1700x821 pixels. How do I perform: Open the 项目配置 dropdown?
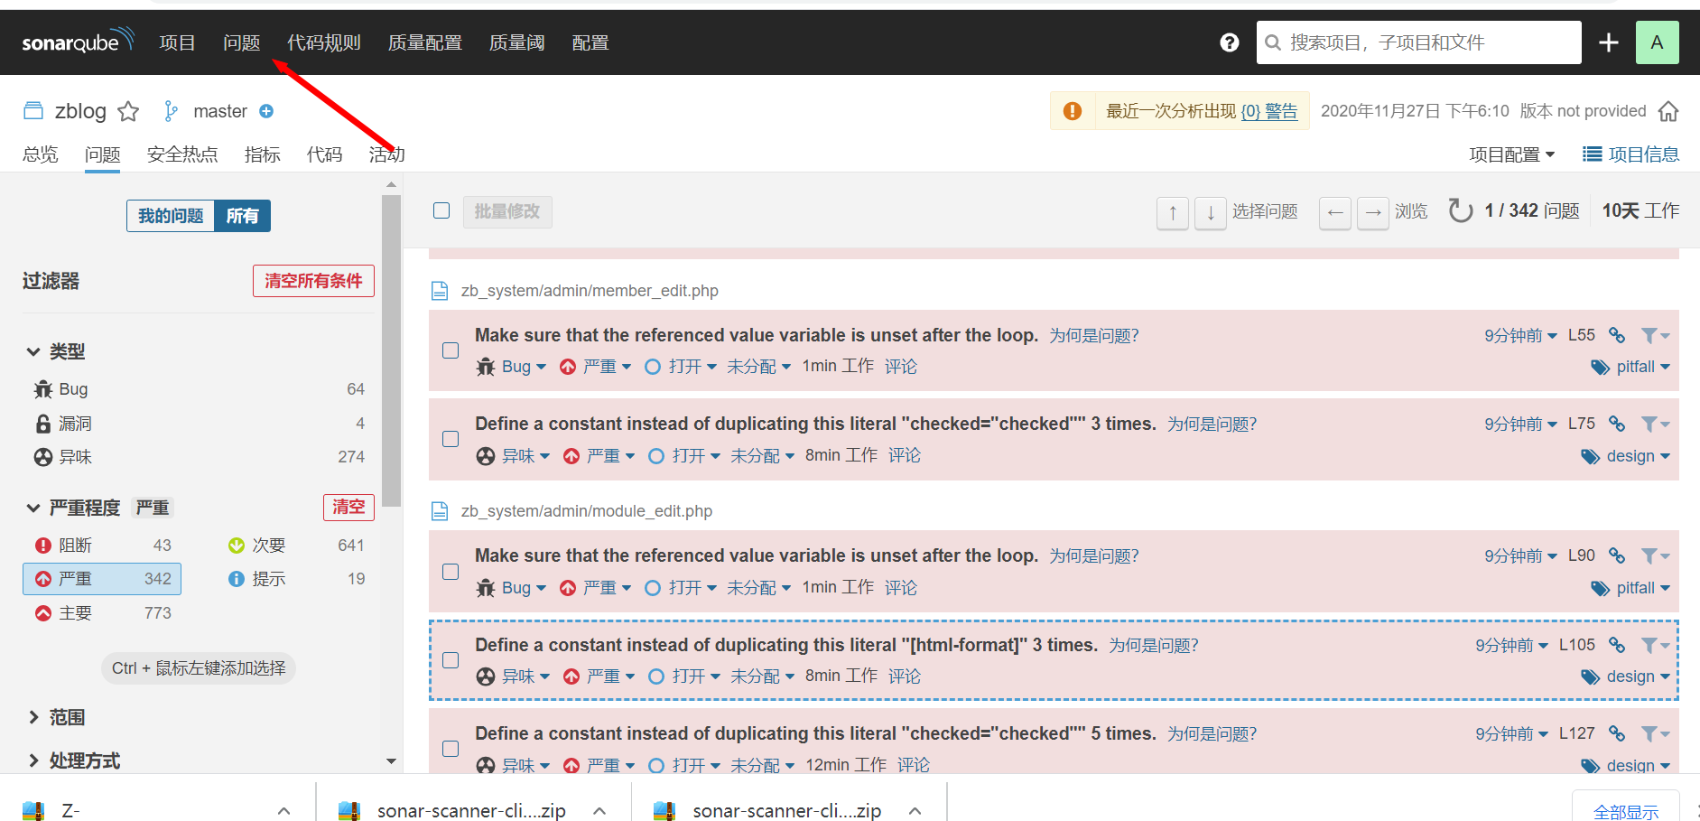pos(1511,154)
